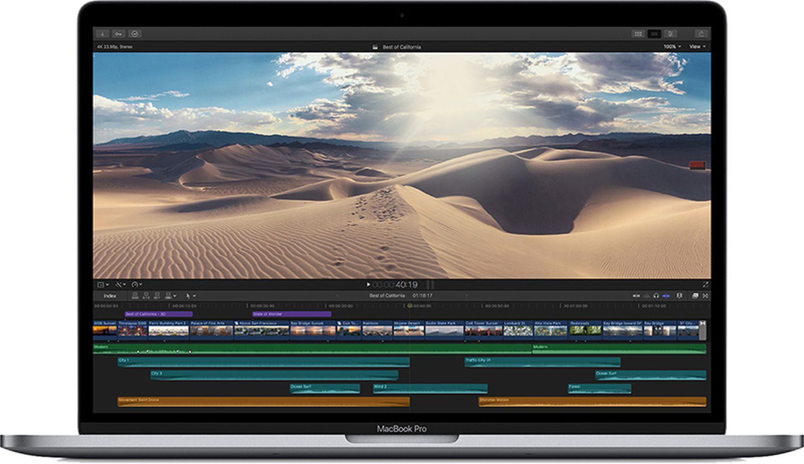The image size is (804, 464).
Task: Click the Retime icon in the viewer toolbar
Action: [135, 284]
